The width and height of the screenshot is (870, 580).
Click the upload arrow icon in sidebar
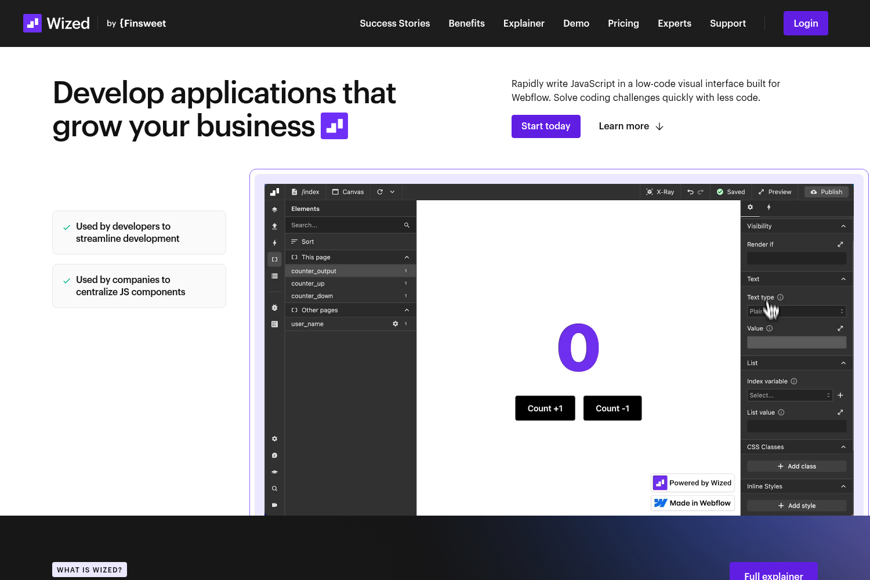pyautogui.click(x=274, y=226)
